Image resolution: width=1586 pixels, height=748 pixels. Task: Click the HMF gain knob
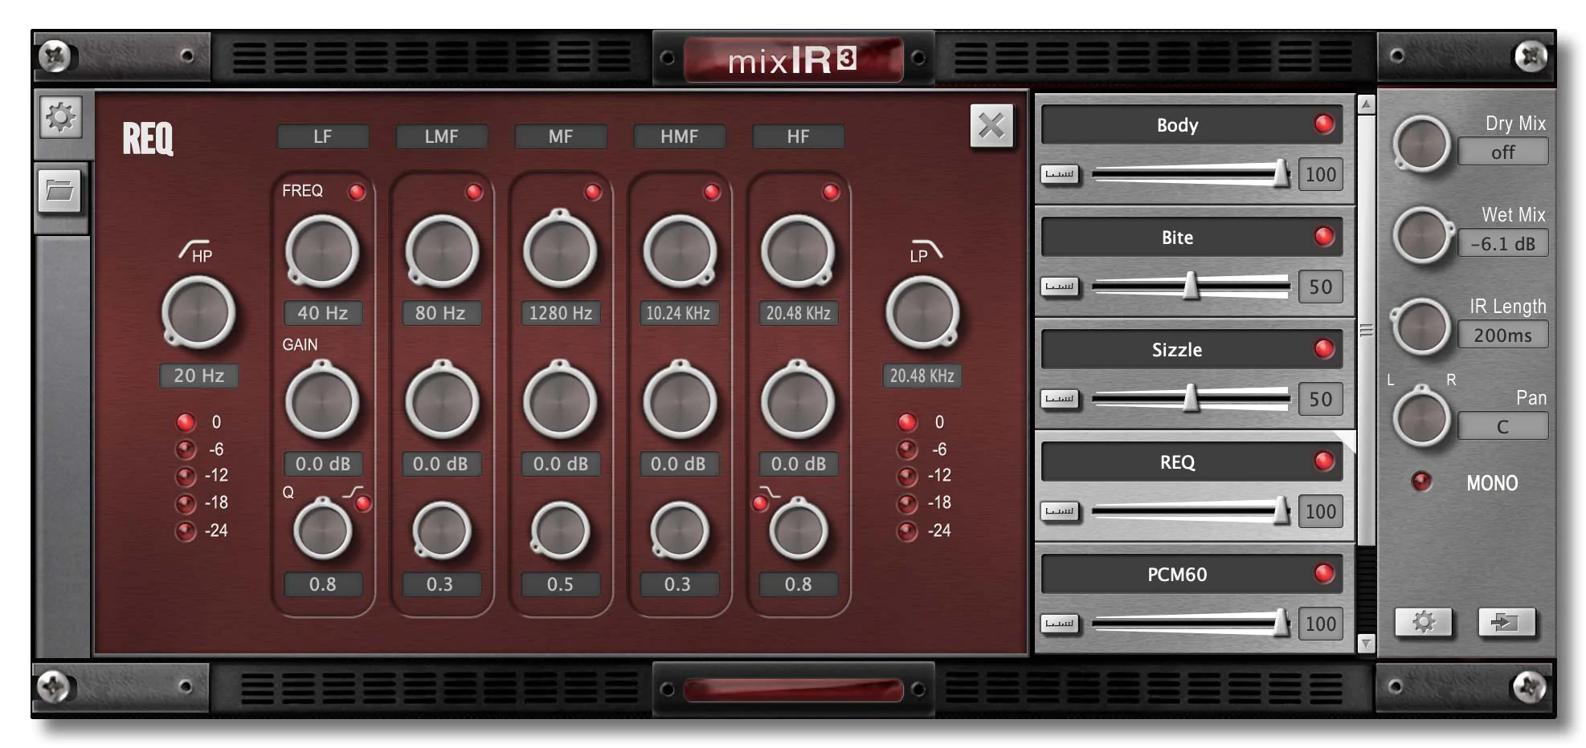pyautogui.click(x=680, y=401)
